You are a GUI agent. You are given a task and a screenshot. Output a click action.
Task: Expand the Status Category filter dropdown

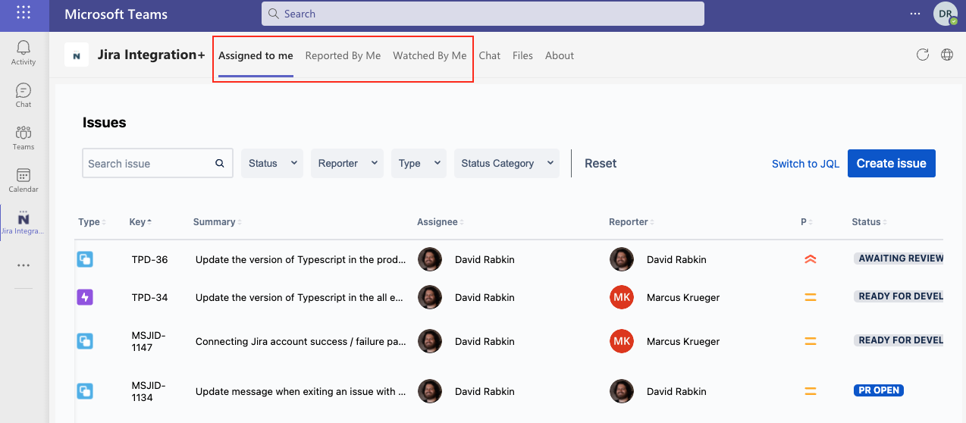(x=507, y=163)
